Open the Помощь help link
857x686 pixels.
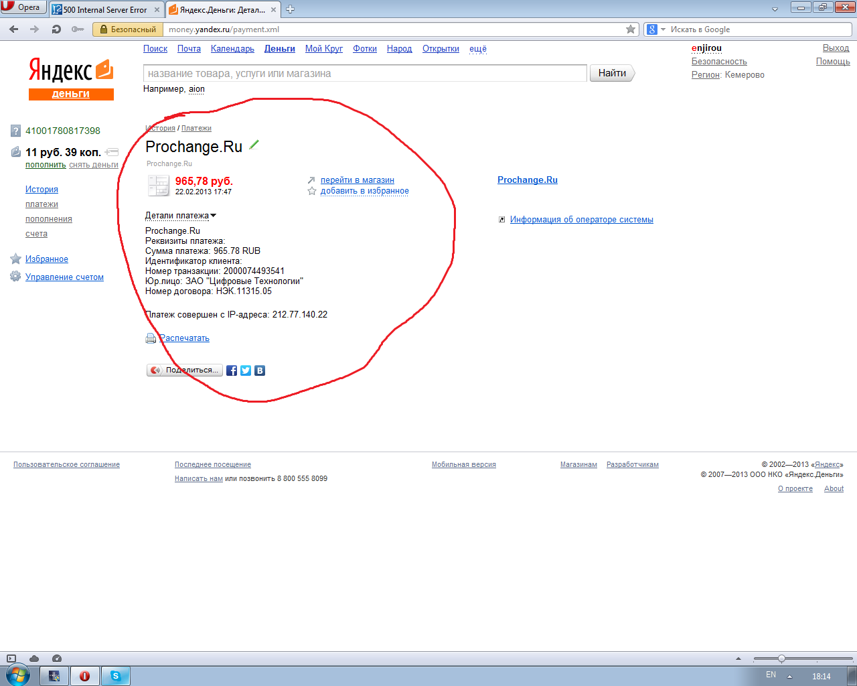tap(833, 62)
